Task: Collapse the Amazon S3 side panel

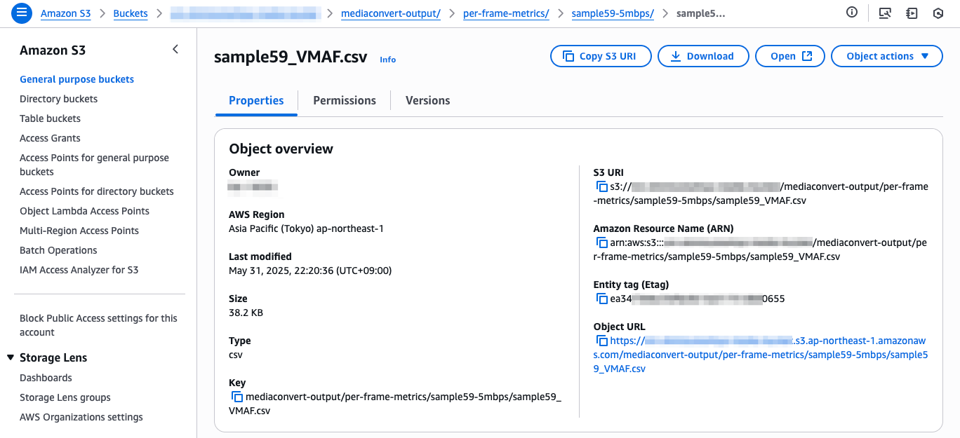Action: point(175,50)
